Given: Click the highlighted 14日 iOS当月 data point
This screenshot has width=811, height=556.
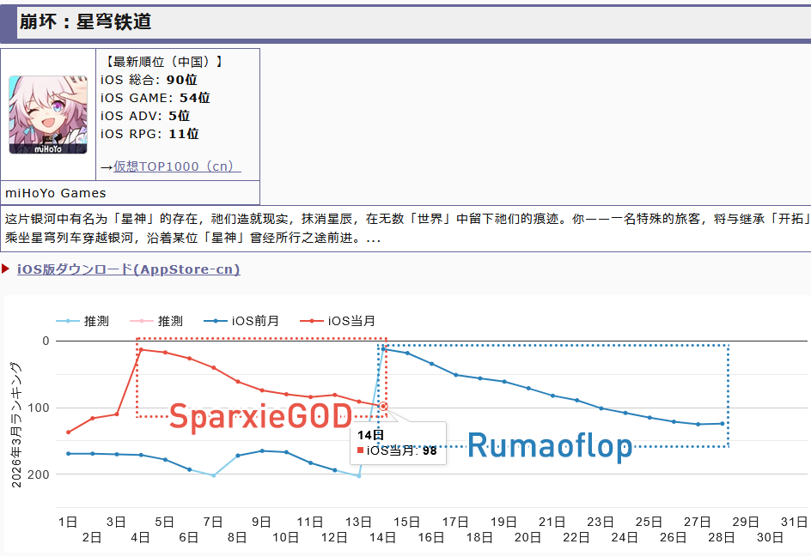Looking at the screenshot, I should tap(383, 407).
